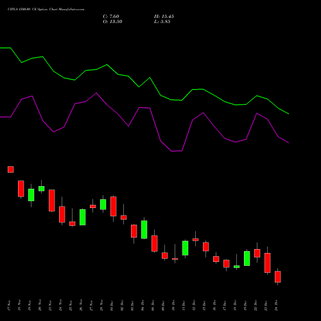Click the 24 Nov date label
The height and width of the screenshot is (321, 321).
click(60, 306)
